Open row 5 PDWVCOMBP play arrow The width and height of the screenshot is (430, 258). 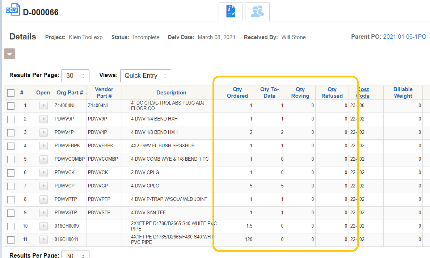click(43, 159)
